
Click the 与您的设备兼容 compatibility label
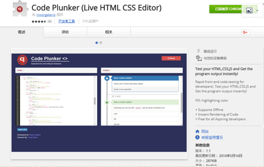tap(215, 58)
